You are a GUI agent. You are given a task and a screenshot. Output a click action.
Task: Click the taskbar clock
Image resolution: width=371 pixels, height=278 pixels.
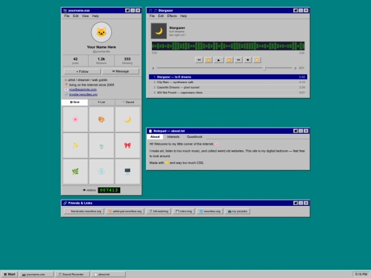point(361,274)
